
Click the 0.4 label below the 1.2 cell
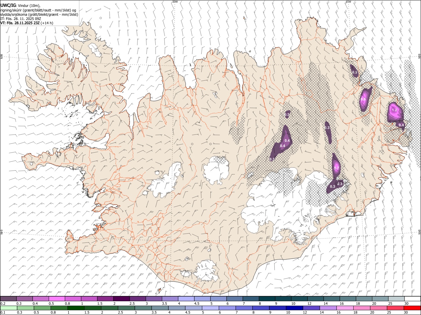401,125
